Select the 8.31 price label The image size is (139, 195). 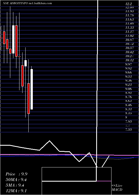click(128, 109)
